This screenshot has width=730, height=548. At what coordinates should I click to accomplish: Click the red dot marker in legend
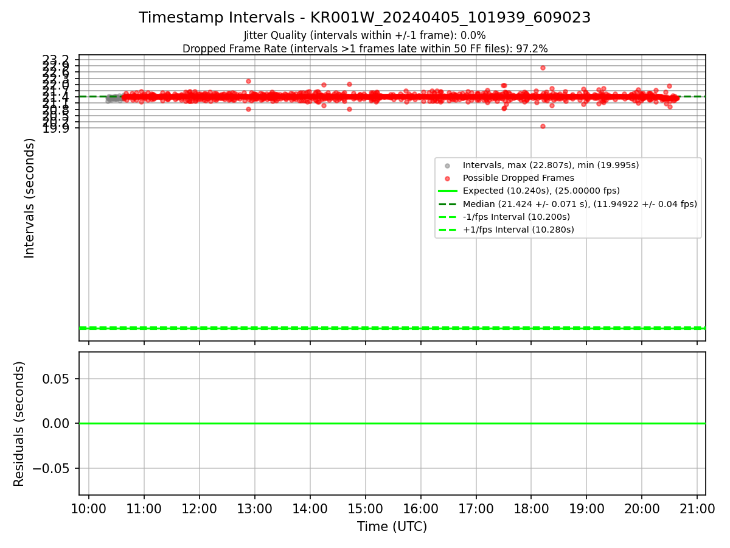448,178
